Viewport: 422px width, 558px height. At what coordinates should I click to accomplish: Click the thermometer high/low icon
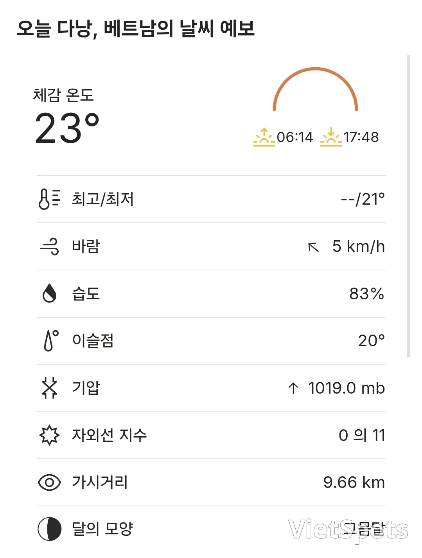[x=49, y=199]
